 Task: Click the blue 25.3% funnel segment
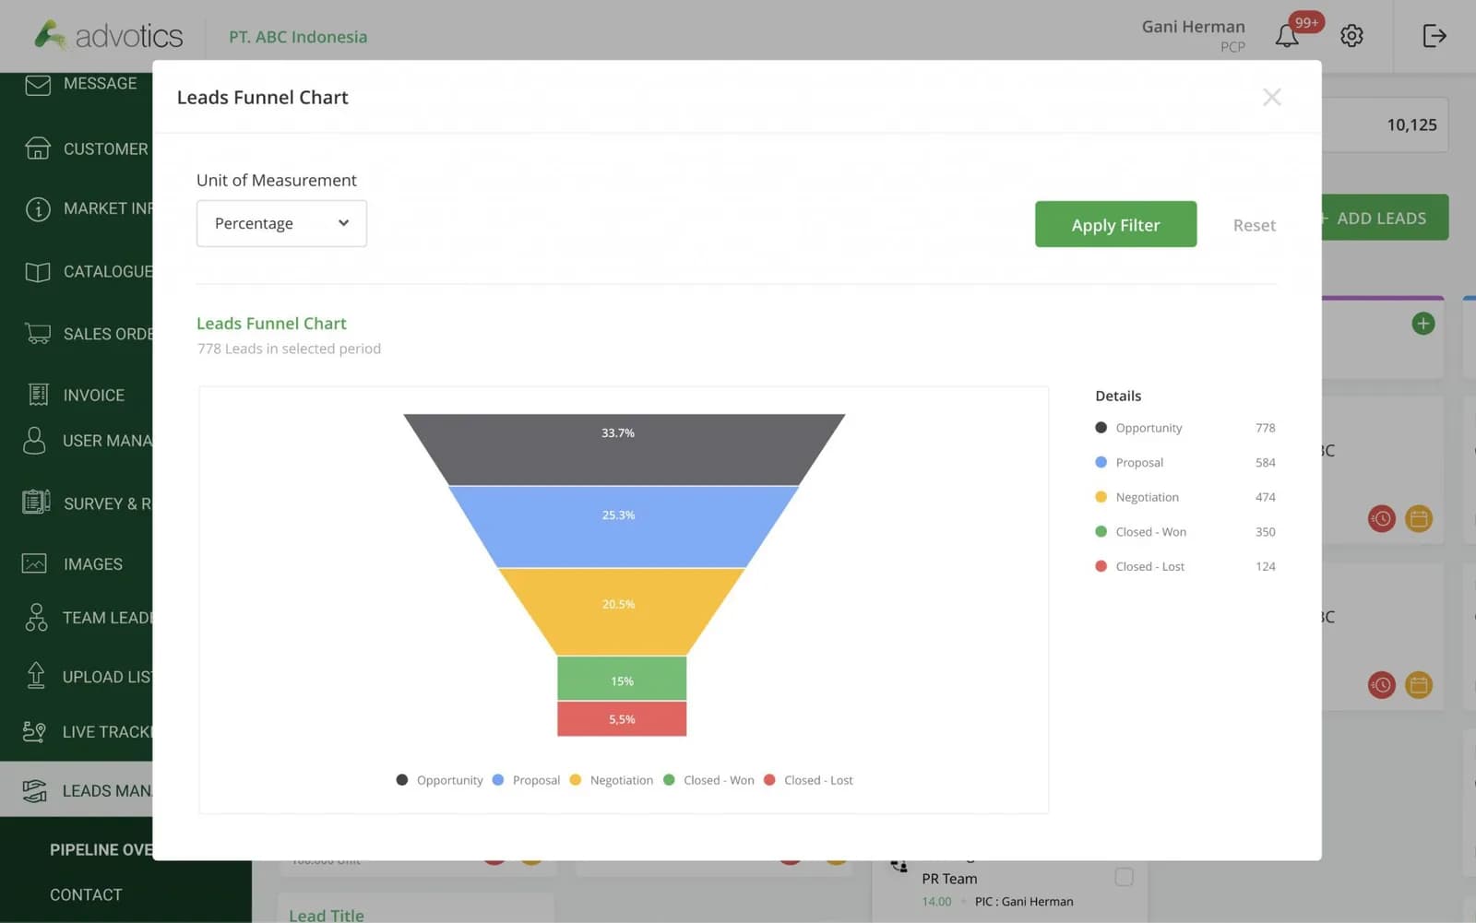coord(624,527)
